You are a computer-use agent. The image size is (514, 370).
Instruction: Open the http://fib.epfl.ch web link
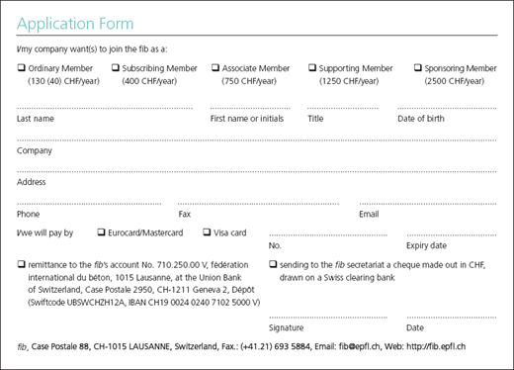coord(436,346)
